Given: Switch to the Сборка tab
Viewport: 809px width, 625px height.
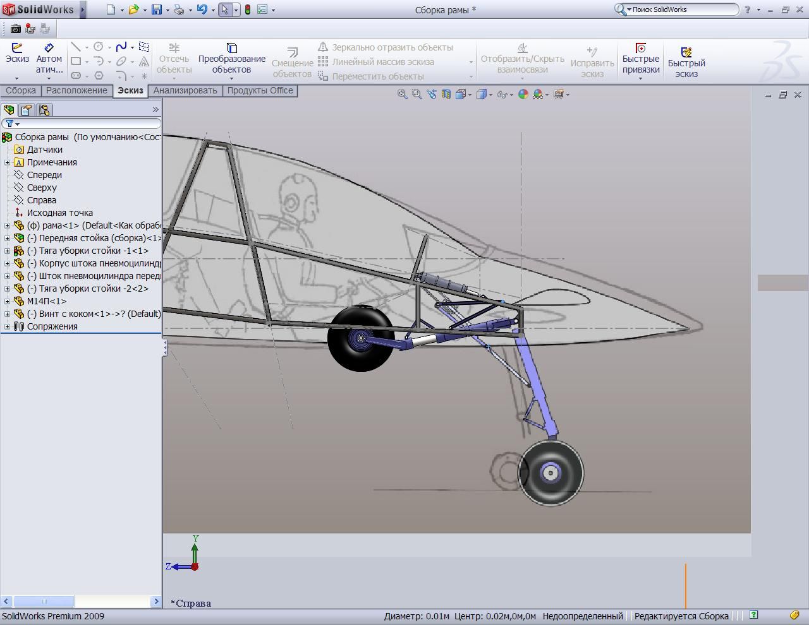Looking at the screenshot, I should (x=21, y=90).
